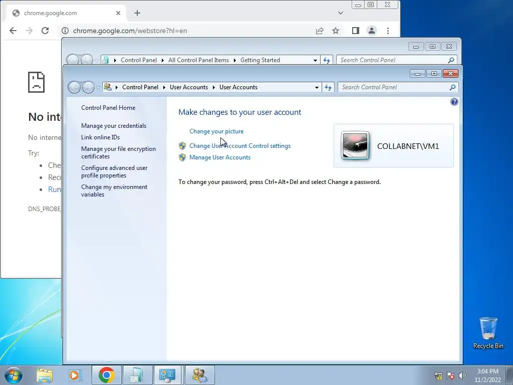Open Manage your file encryption certificates
This screenshot has height=385, width=513.
[x=118, y=152]
